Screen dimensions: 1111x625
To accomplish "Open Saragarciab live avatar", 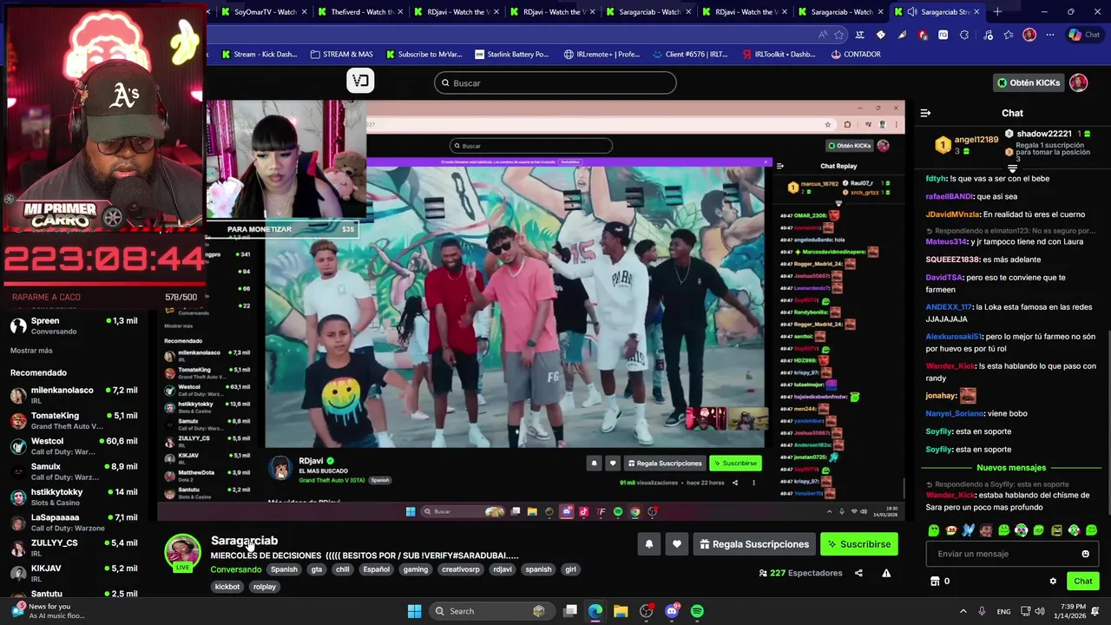I will coord(182,553).
